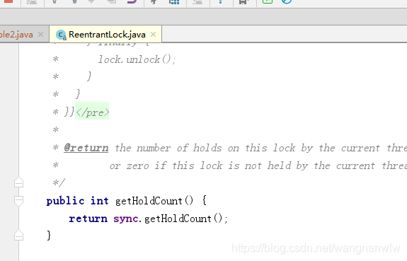The image size is (407, 261).
Task: Switch to the ReentrantLock.java tab
Action: coord(105,35)
